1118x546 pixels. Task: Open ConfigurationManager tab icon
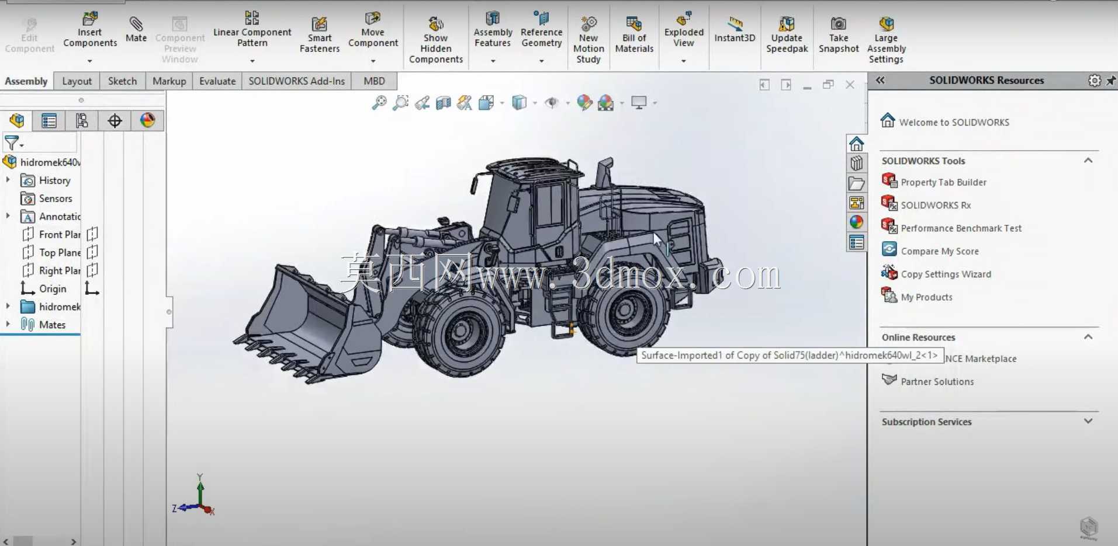pyautogui.click(x=82, y=120)
